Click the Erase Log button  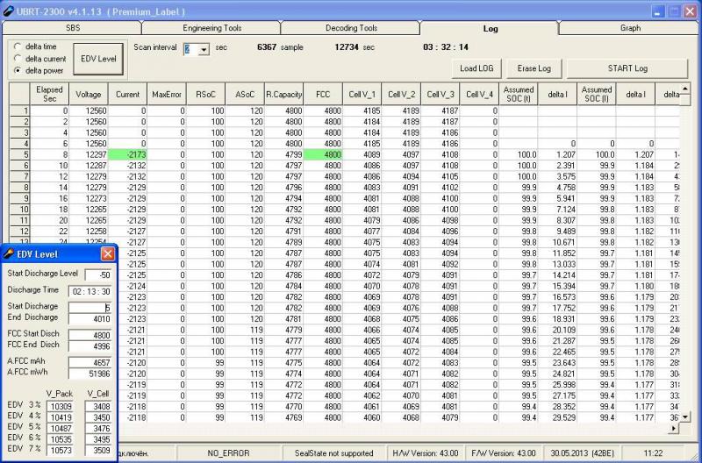534,68
